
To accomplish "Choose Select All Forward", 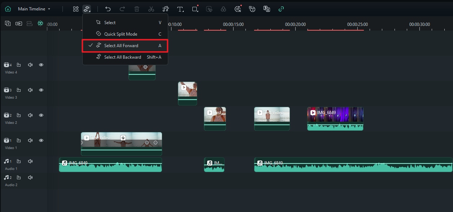I will pyautogui.click(x=125, y=46).
